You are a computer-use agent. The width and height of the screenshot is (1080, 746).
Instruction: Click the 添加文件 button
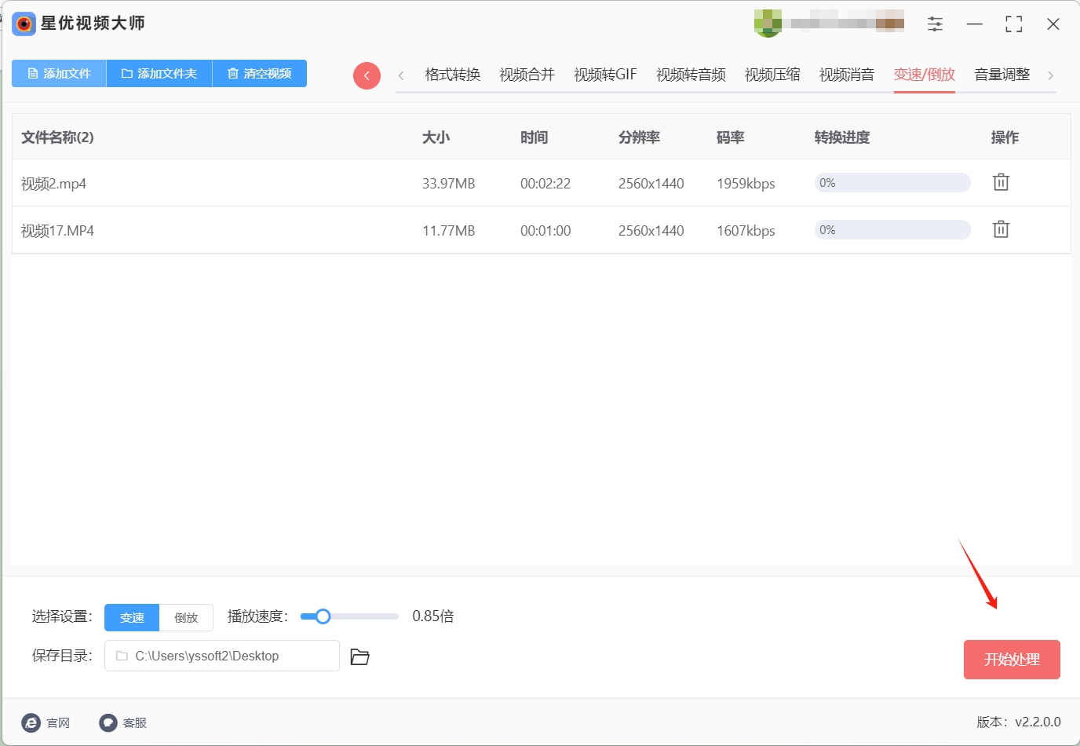[59, 73]
